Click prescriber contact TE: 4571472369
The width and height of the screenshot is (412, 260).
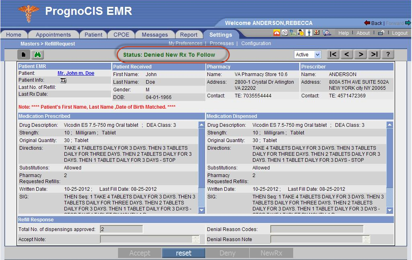tap(347, 96)
